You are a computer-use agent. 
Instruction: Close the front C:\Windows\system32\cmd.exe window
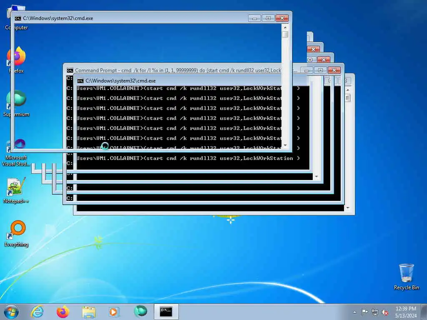(x=282, y=18)
